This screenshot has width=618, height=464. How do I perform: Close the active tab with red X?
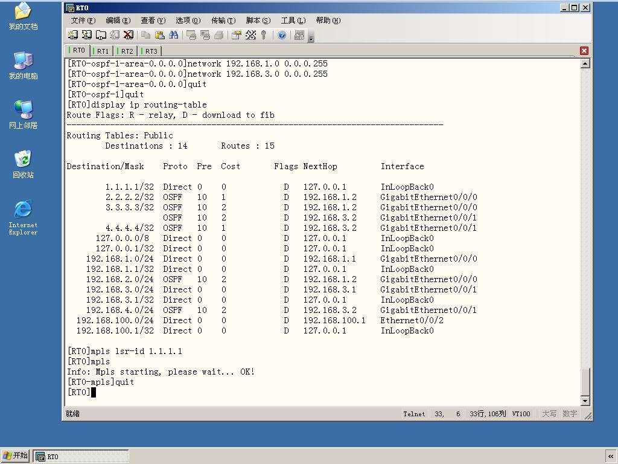click(584, 51)
